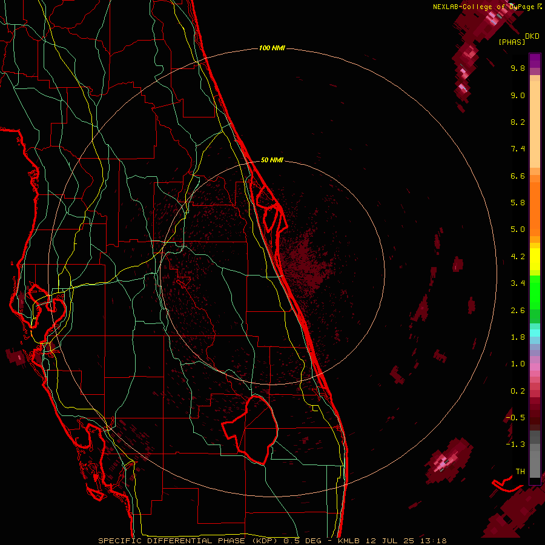The width and height of the screenshot is (545, 545).
Task: Click the -1.3 value on the scale
Action: pos(515,444)
